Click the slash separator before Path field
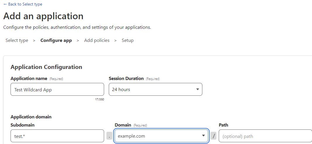This screenshot has width=312, height=144. coord(213,136)
